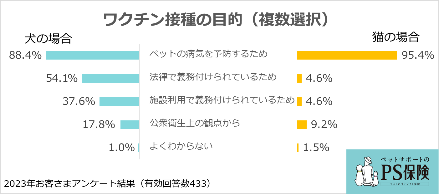Image resolution: width=439 pixels, height=194 pixels.
Task: Click the 施設利用で義務付けられているため label
Action: tap(222, 100)
